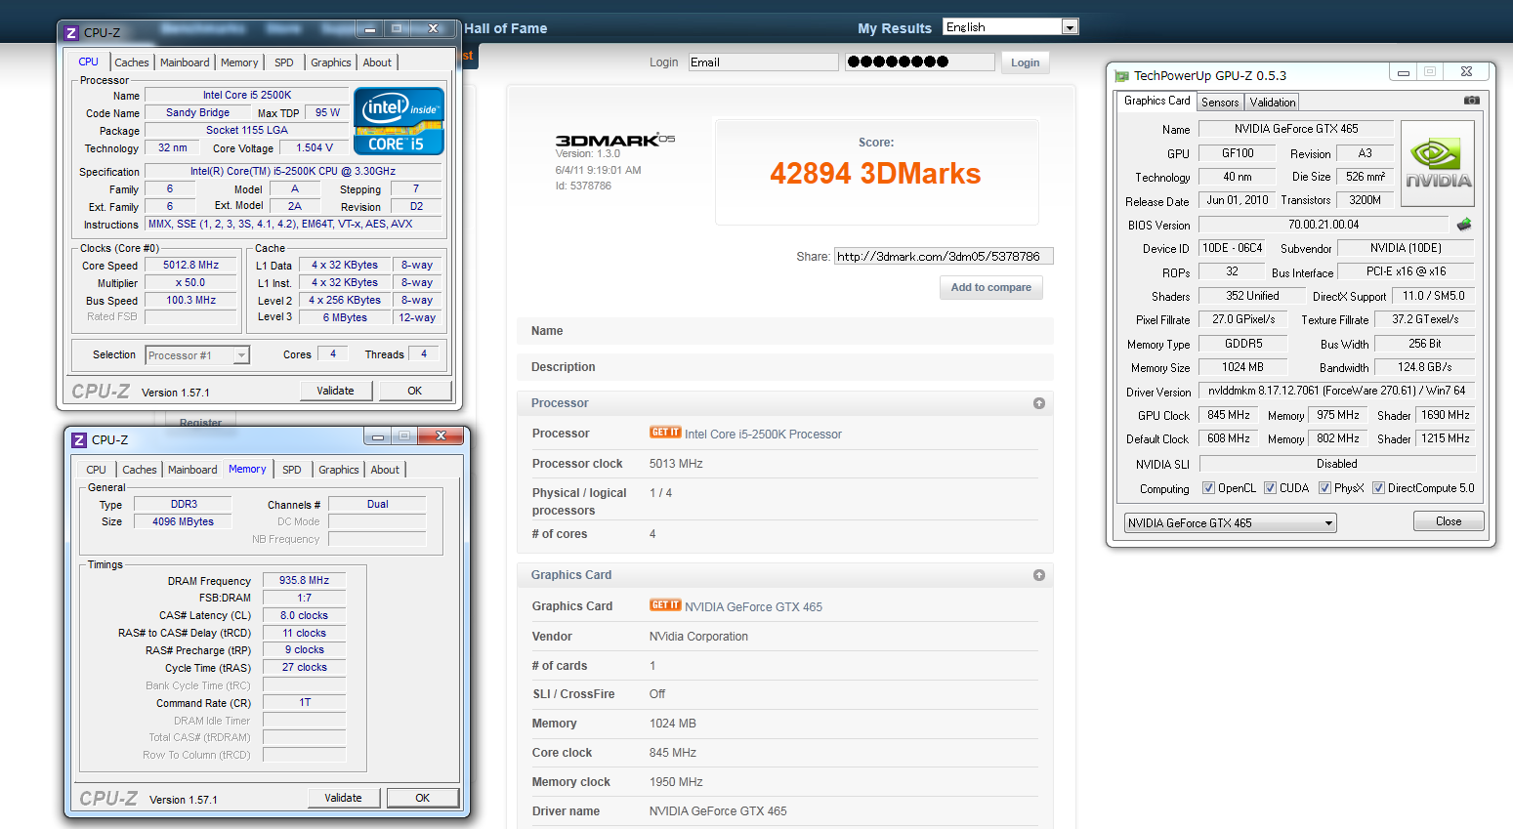Click the NVIDIA logo in GPU-Z

(1438, 163)
